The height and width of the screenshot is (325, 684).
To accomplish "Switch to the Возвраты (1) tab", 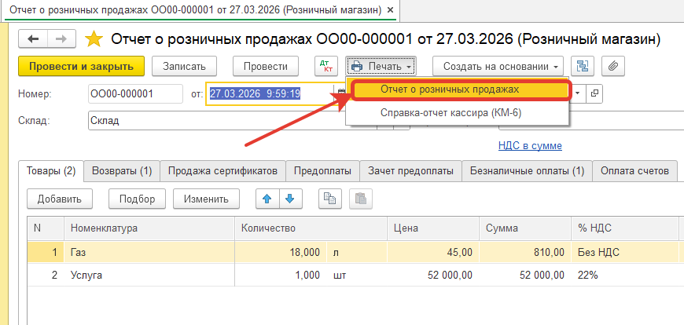I will point(122,171).
